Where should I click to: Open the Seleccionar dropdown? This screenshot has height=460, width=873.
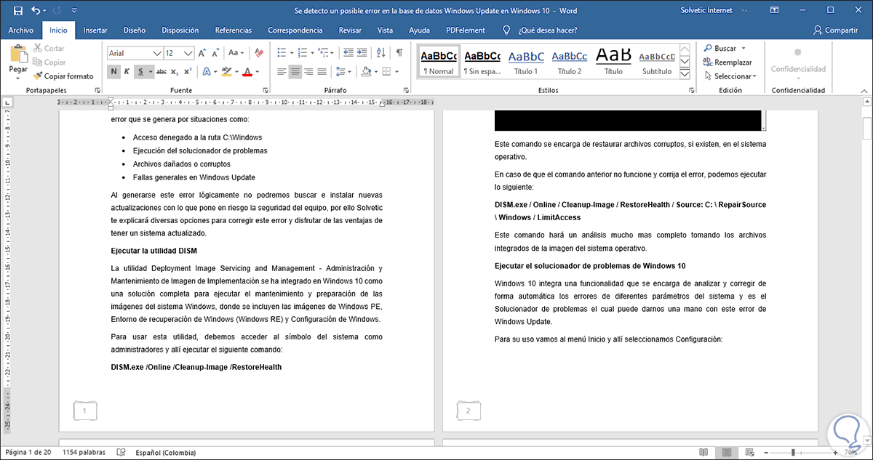click(x=730, y=76)
